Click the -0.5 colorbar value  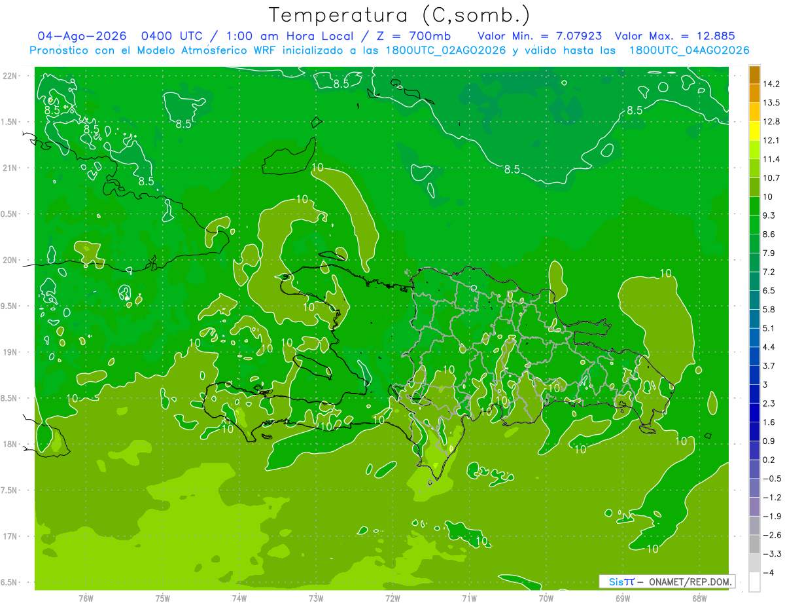(x=771, y=479)
